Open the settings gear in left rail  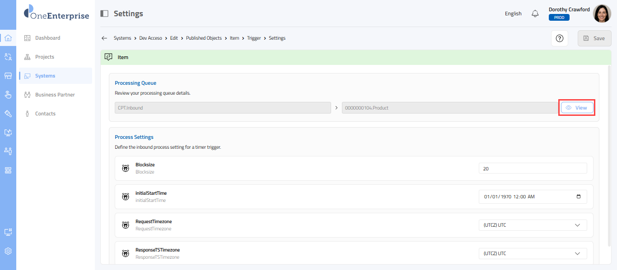pyautogui.click(x=8, y=251)
